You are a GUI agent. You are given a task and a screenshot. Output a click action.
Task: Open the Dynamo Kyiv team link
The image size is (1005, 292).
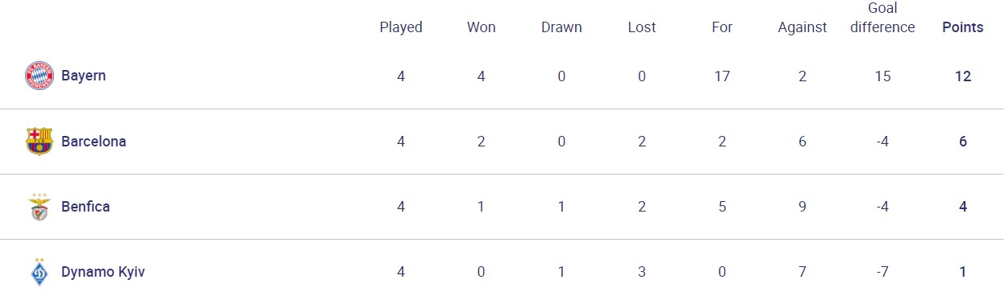pyautogui.click(x=103, y=272)
